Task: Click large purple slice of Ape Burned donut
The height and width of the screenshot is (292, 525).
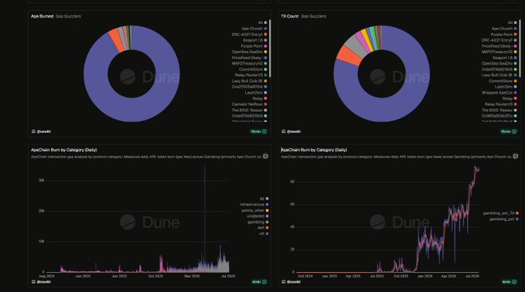Action: [x=132, y=110]
